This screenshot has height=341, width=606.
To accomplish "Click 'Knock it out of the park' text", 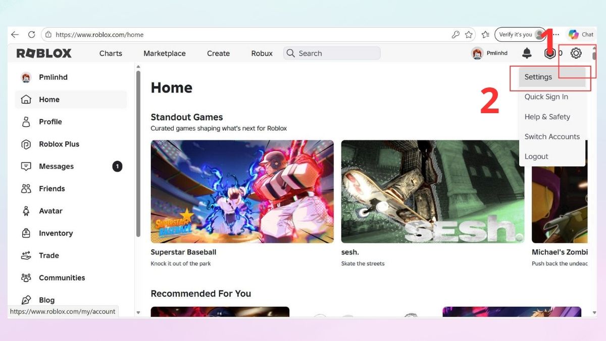I will click(181, 264).
